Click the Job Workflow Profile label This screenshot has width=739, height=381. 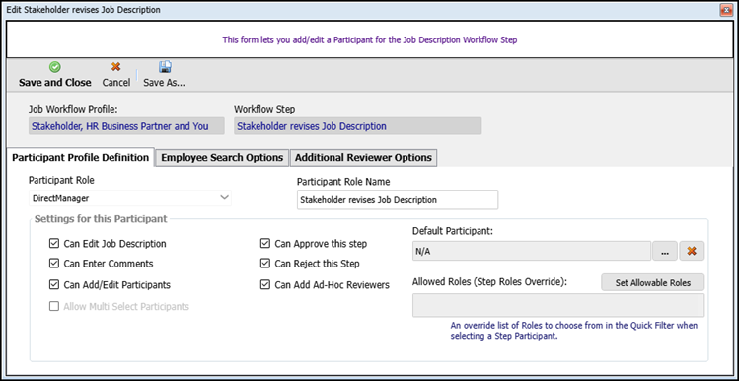click(x=73, y=109)
